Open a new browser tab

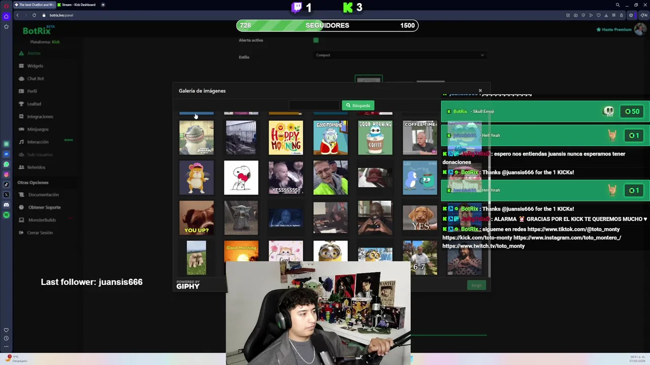103,5
